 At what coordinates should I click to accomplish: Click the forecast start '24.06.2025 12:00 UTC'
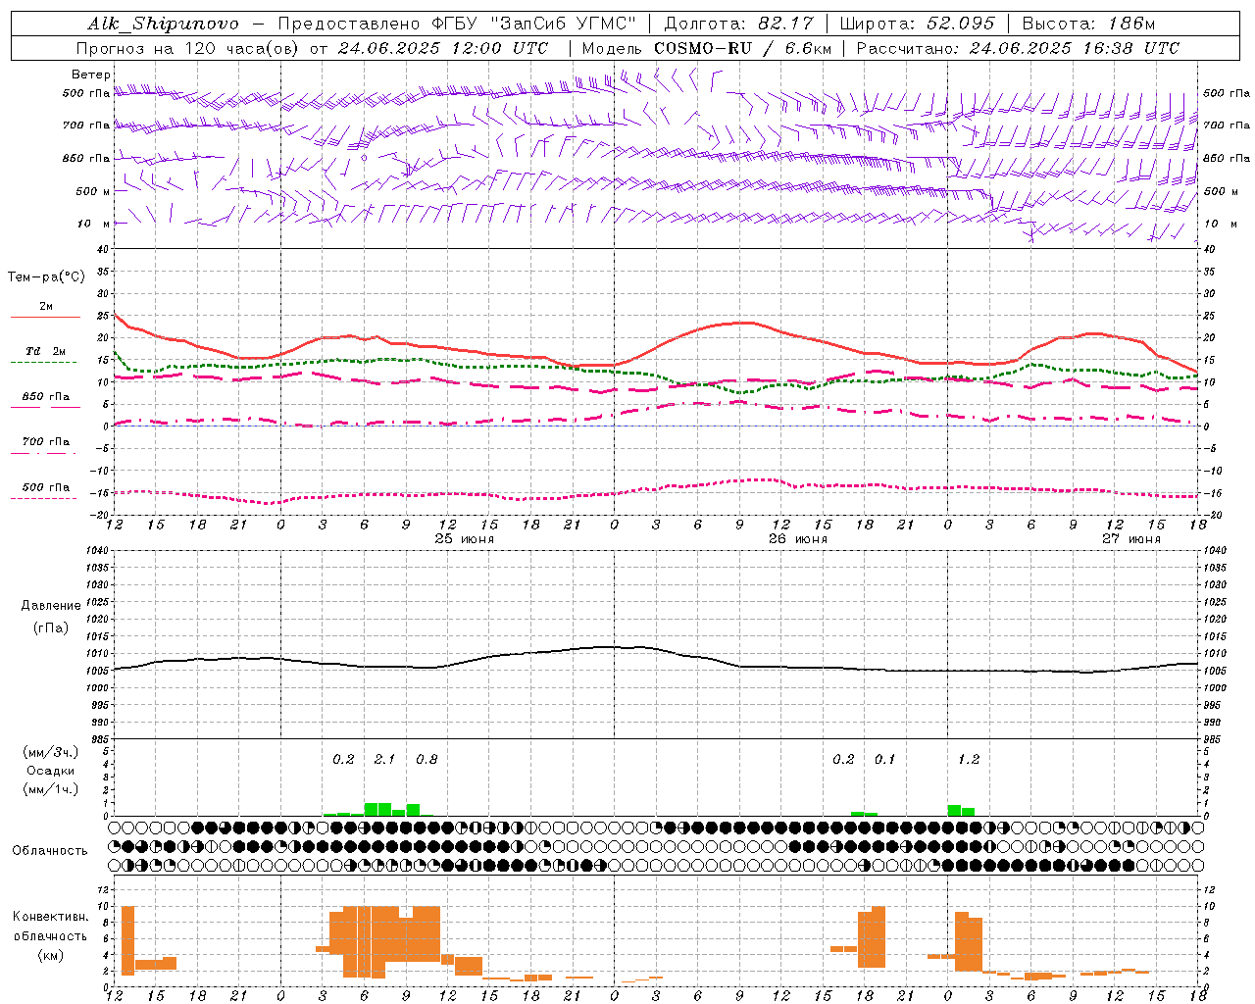pos(443,48)
